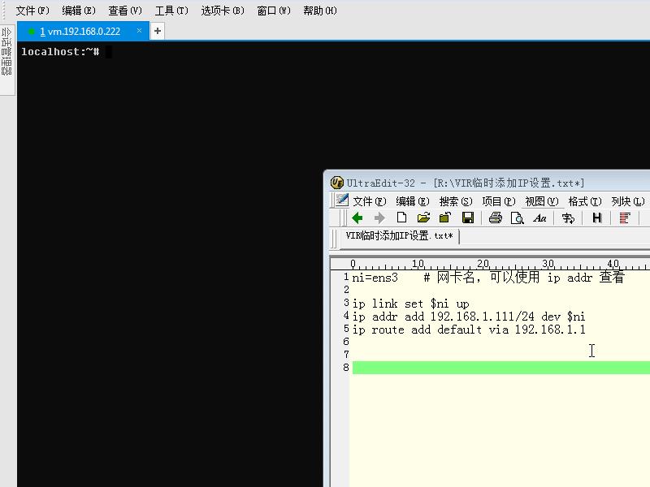Click the highlighted green line 8 in editor
The image size is (650, 487).
click(x=500, y=368)
